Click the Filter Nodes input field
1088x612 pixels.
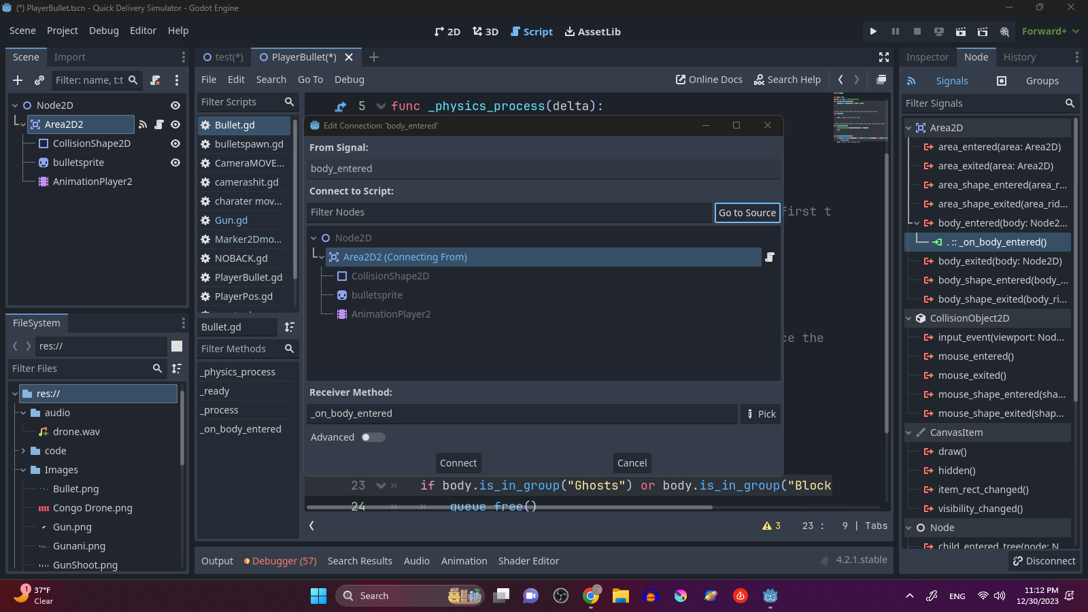[x=509, y=212]
